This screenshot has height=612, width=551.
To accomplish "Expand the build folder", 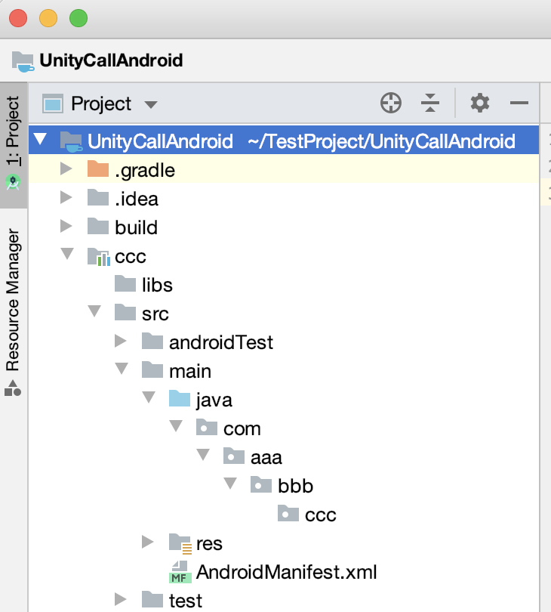I will (x=66, y=226).
